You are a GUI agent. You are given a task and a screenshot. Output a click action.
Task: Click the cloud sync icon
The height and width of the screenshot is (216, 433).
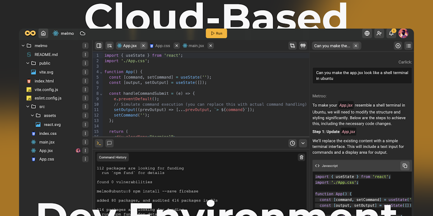[x=82, y=33]
